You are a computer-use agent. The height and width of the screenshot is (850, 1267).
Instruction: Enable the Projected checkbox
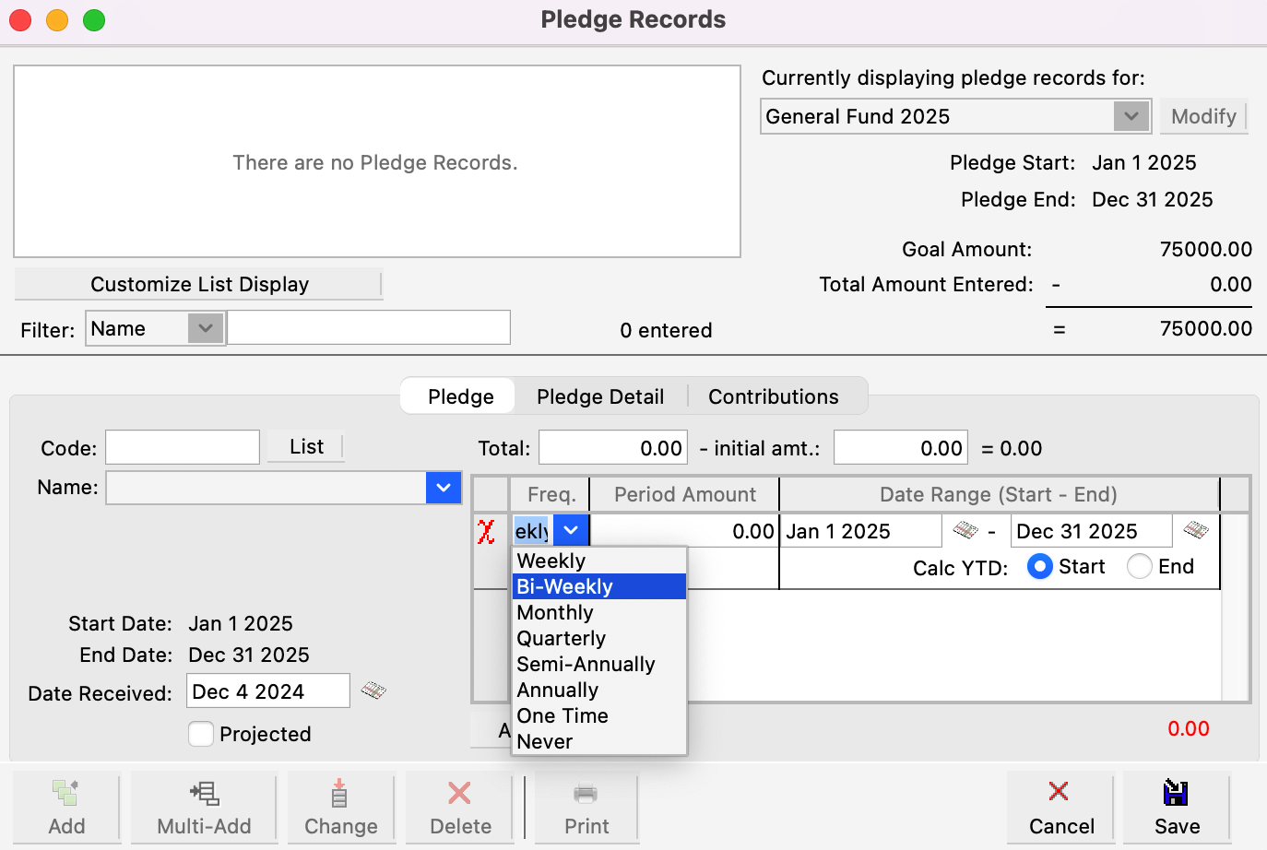[x=201, y=734]
